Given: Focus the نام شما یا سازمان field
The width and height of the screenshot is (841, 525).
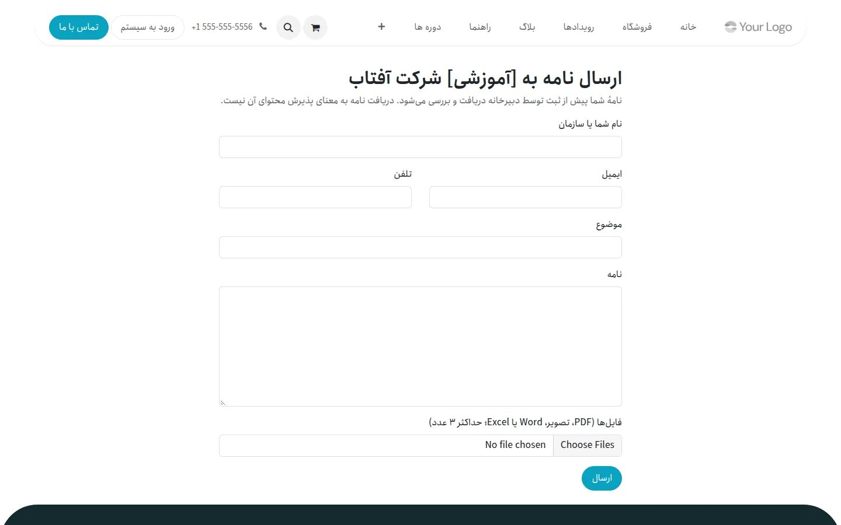Looking at the screenshot, I should point(420,147).
